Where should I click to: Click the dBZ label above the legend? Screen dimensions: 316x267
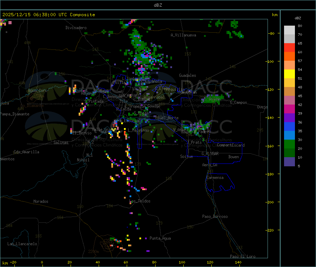298,18
